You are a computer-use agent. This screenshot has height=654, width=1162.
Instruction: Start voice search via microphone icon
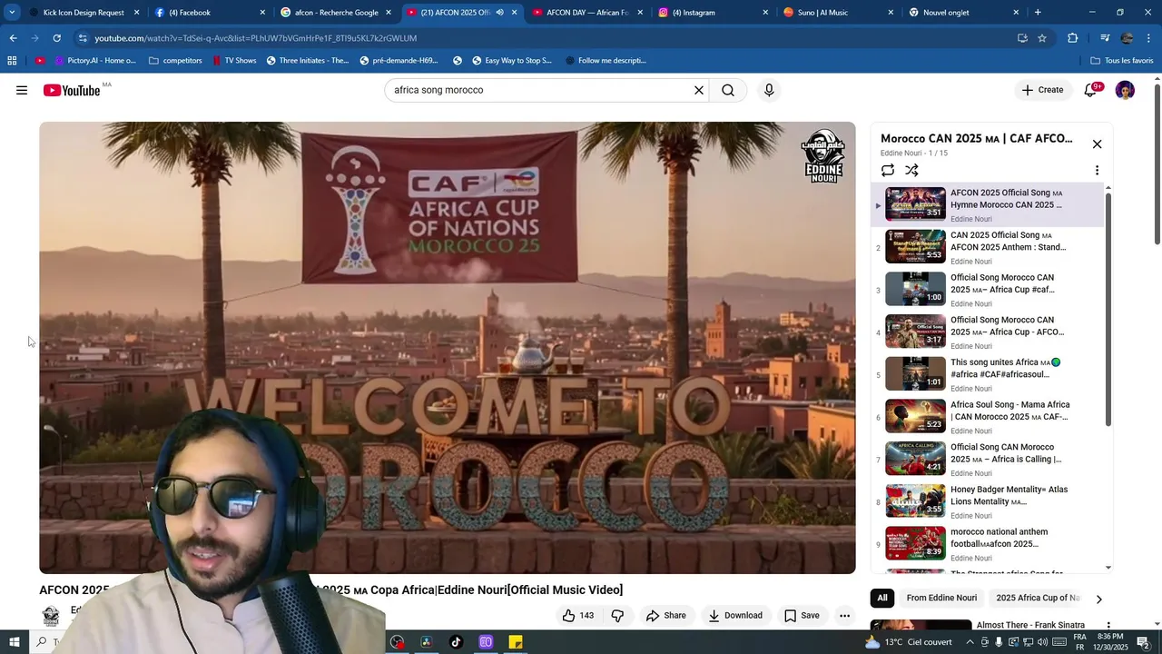pos(769,90)
